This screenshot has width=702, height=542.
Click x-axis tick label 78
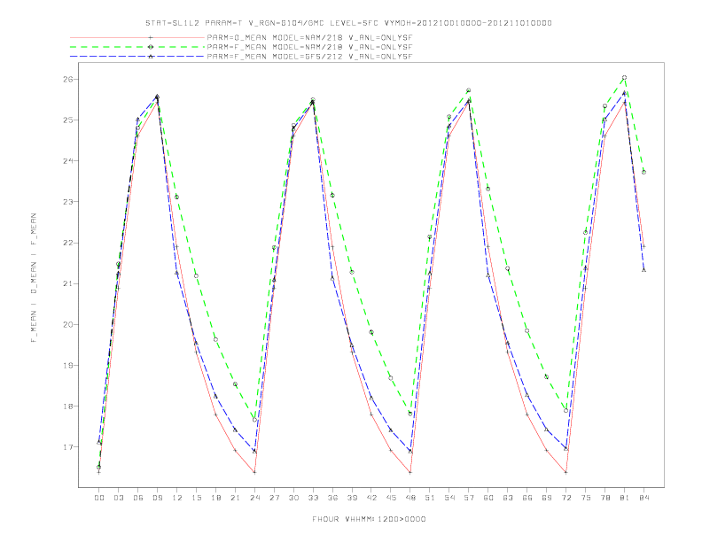(605, 498)
